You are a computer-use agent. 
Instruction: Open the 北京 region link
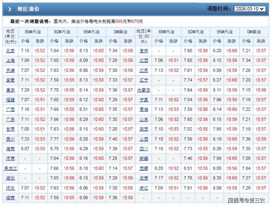click(10, 51)
